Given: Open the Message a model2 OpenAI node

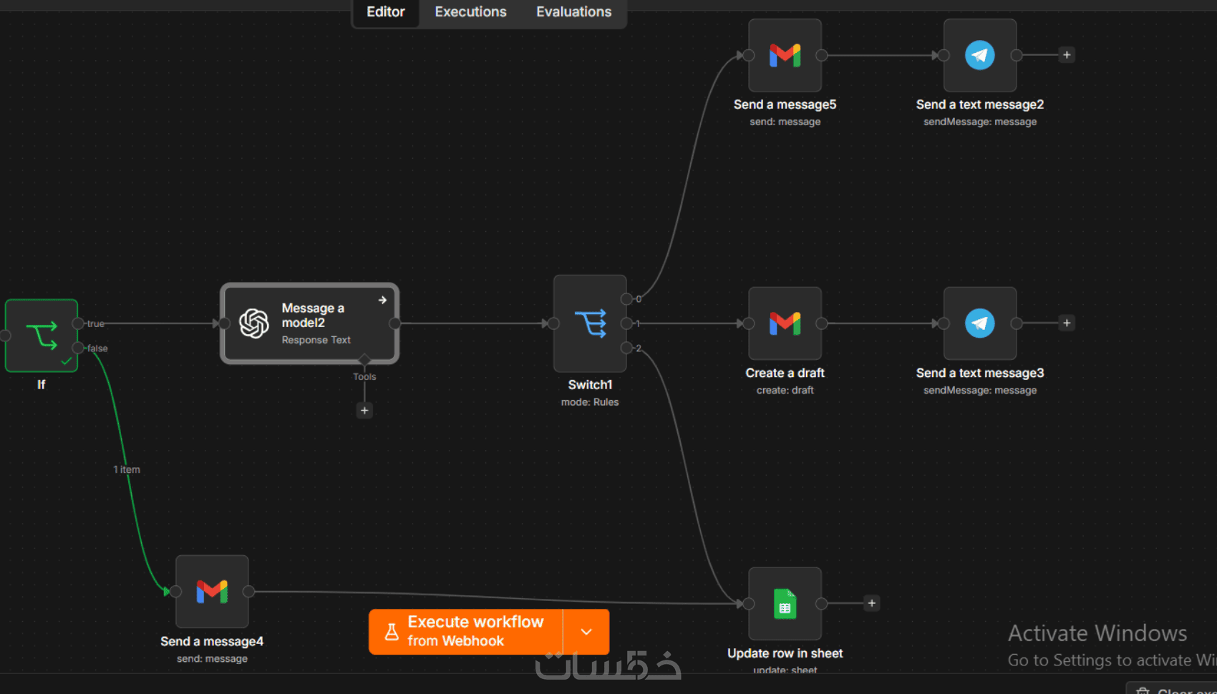Looking at the screenshot, I should (309, 323).
